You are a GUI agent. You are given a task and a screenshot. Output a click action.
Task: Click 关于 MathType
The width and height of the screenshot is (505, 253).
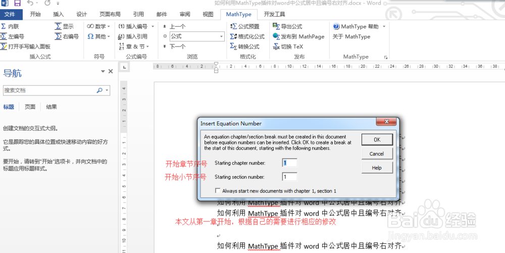click(x=351, y=36)
